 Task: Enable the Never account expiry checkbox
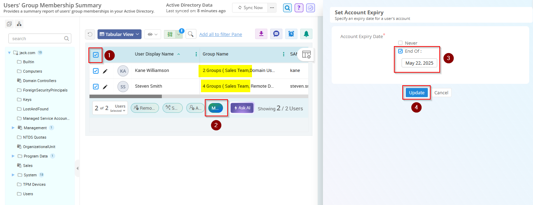click(399, 43)
